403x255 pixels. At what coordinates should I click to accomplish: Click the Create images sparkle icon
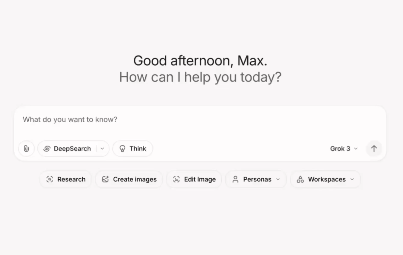[105, 179]
